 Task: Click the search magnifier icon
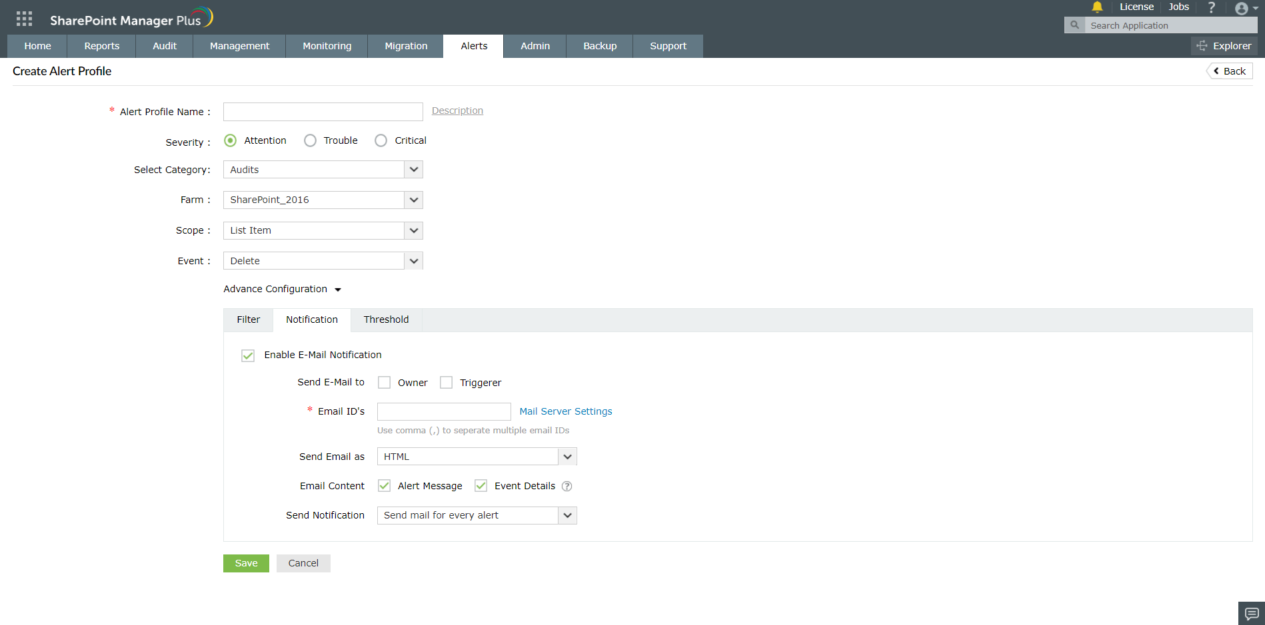(1074, 25)
